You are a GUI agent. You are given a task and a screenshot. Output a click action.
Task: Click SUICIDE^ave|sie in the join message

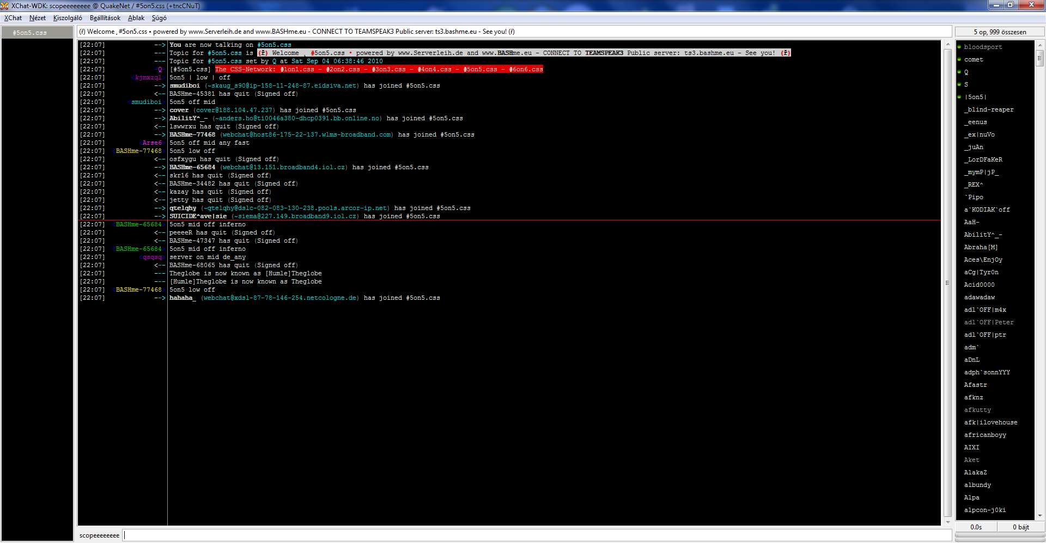[198, 216]
